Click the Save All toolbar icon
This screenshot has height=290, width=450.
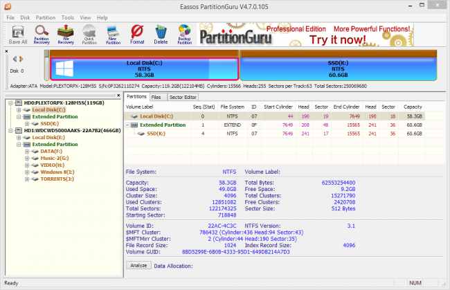[18, 35]
